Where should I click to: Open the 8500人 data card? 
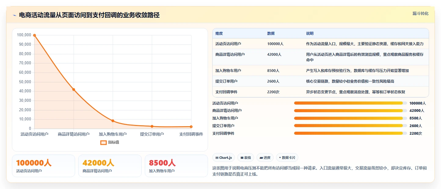coord(176,166)
